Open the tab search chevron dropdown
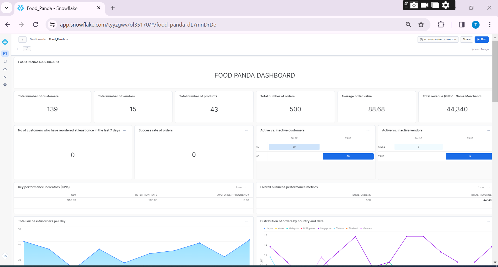The width and height of the screenshot is (498, 267). tap(7, 8)
